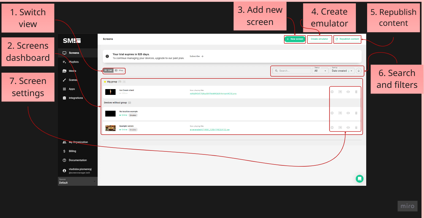Select the Scenes section in the sidebar

tap(72, 80)
